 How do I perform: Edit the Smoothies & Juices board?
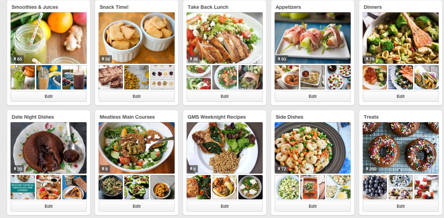tap(48, 96)
